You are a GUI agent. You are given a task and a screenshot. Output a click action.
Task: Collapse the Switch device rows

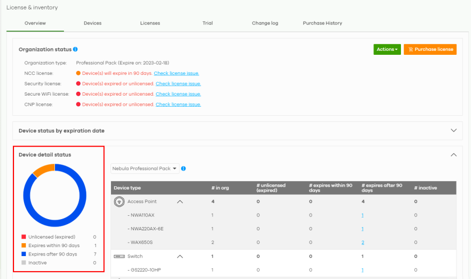(180, 257)
